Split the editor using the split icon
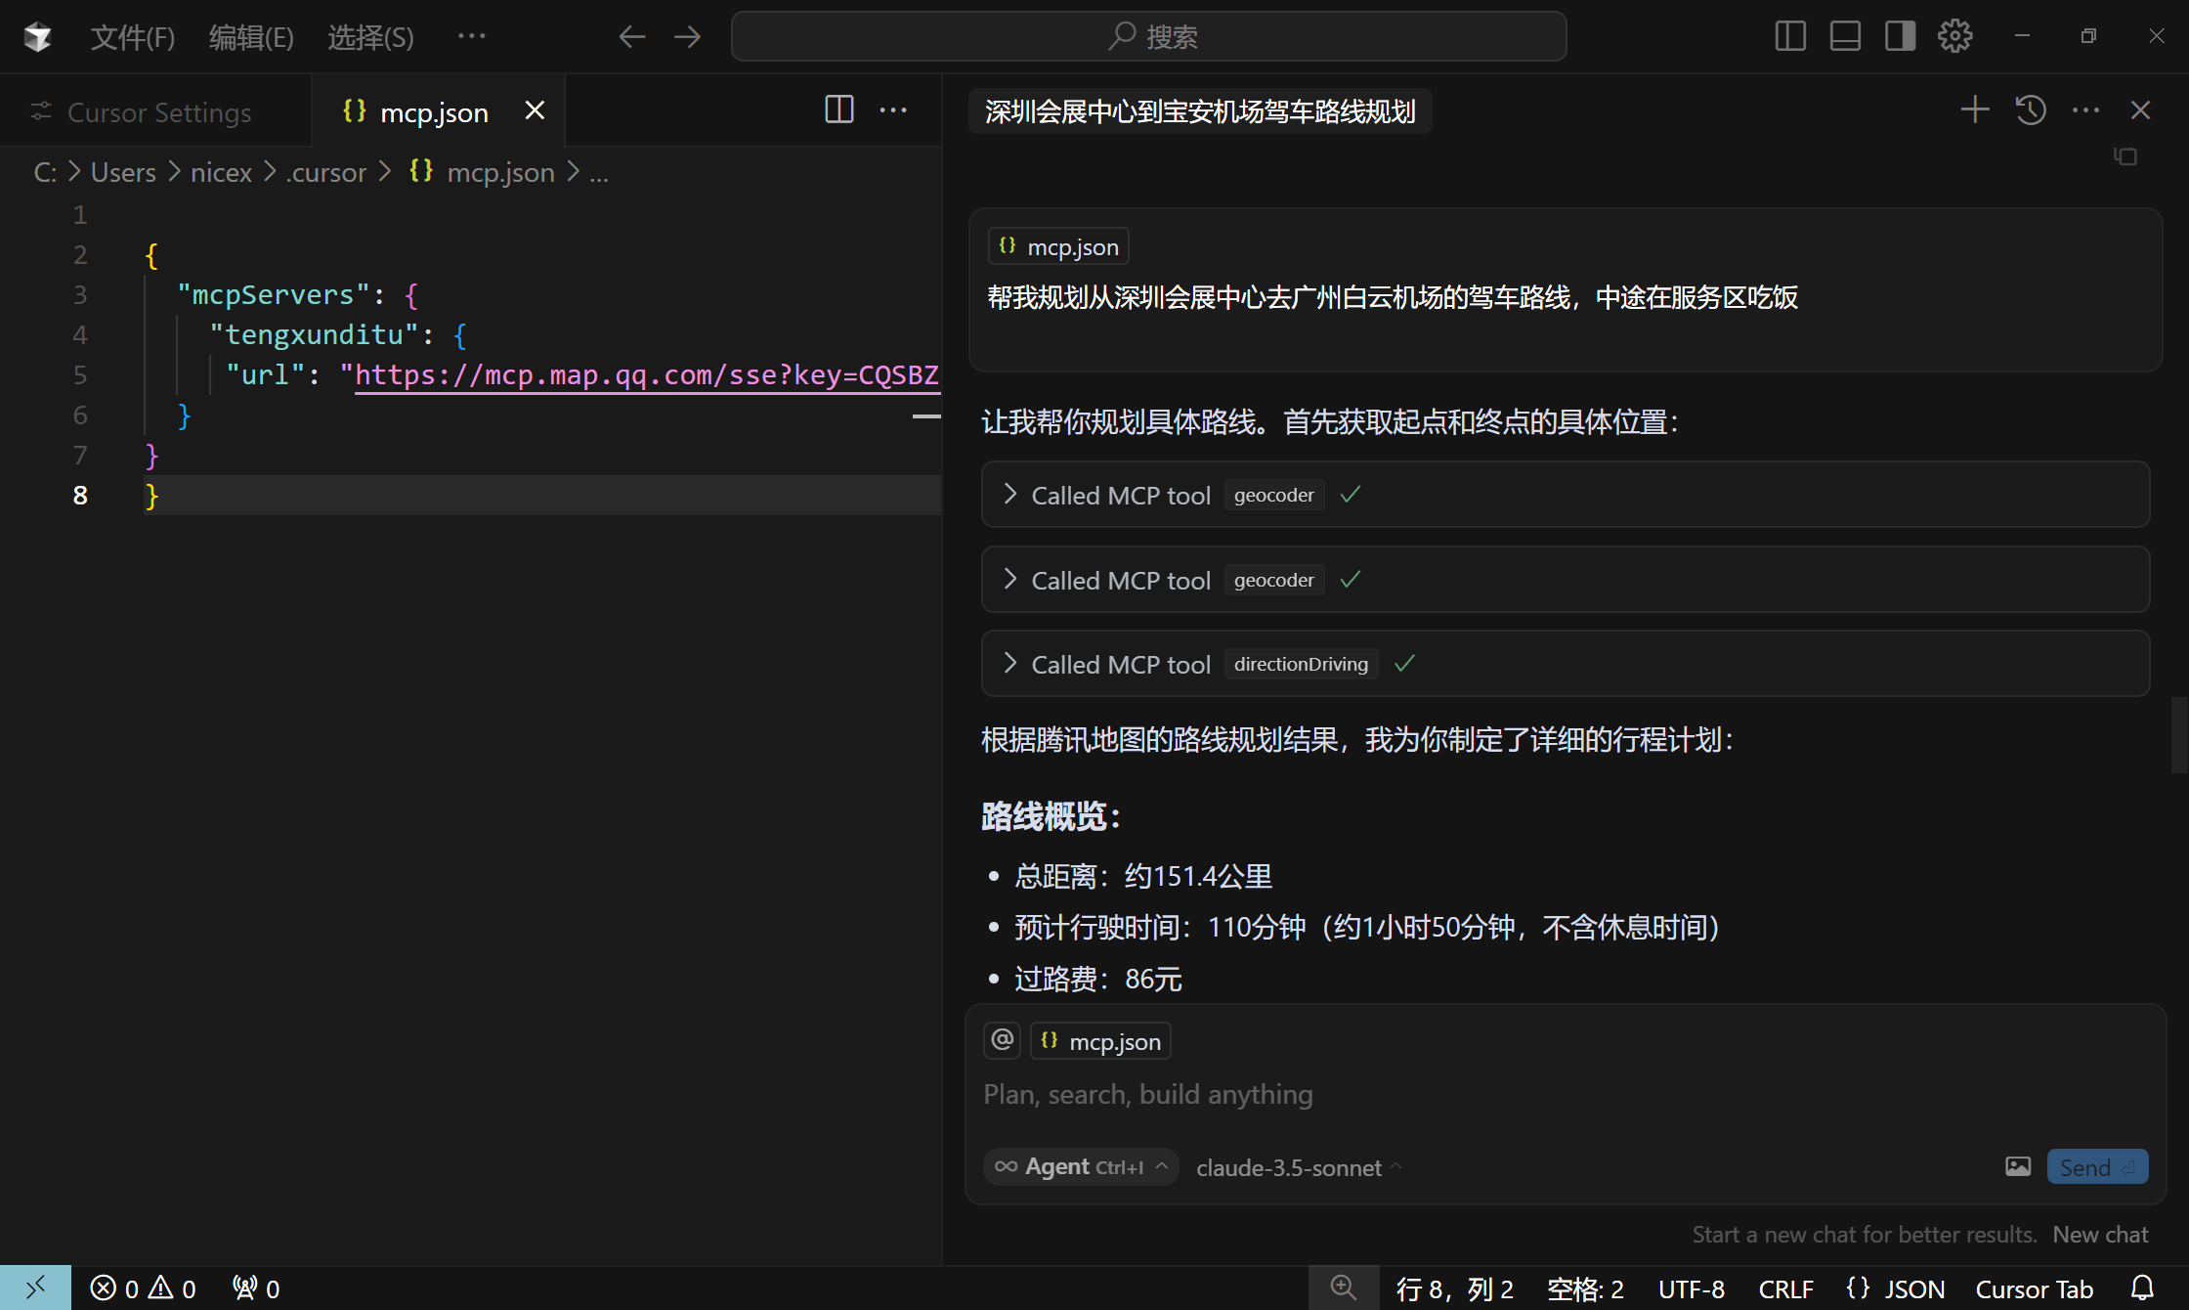The height and width of the screenshot is (1310, 2189). [x=838, y=109]
